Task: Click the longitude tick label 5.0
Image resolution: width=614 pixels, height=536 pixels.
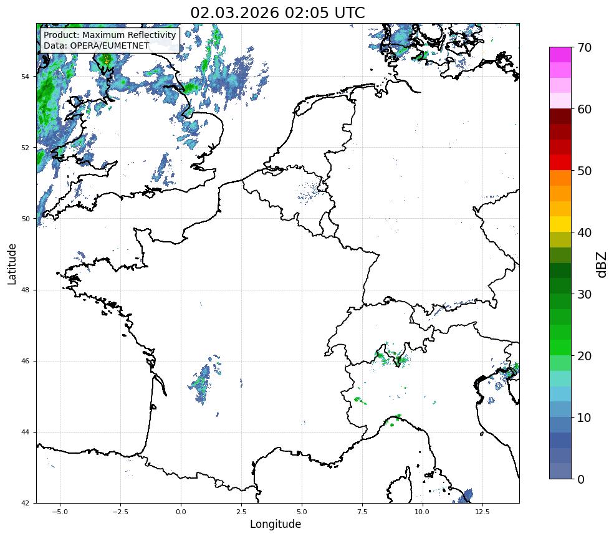Action: [x=302, y=512]
